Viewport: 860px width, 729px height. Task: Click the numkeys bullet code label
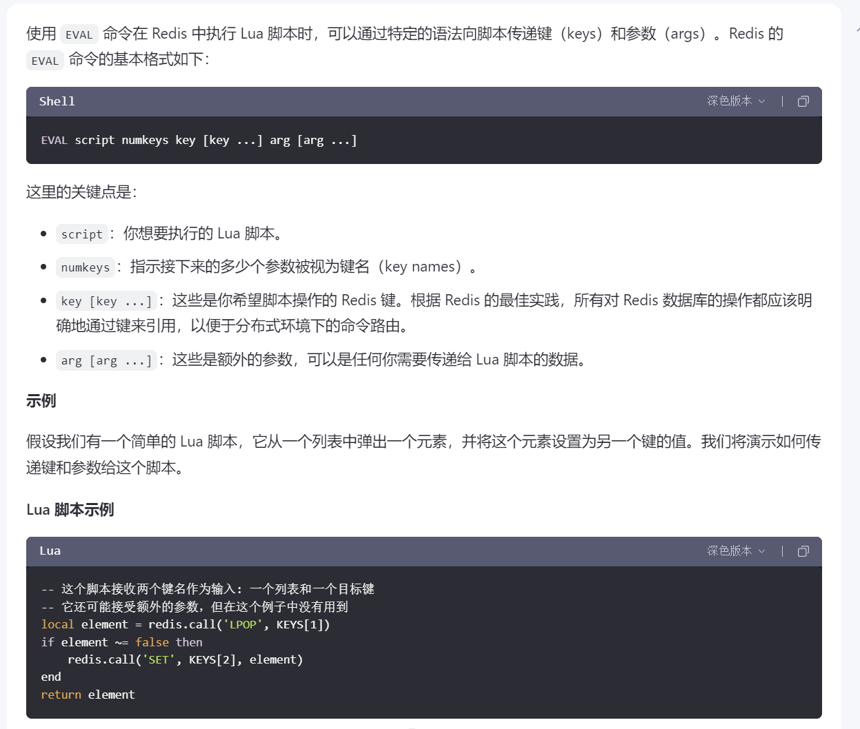point(86,267)
